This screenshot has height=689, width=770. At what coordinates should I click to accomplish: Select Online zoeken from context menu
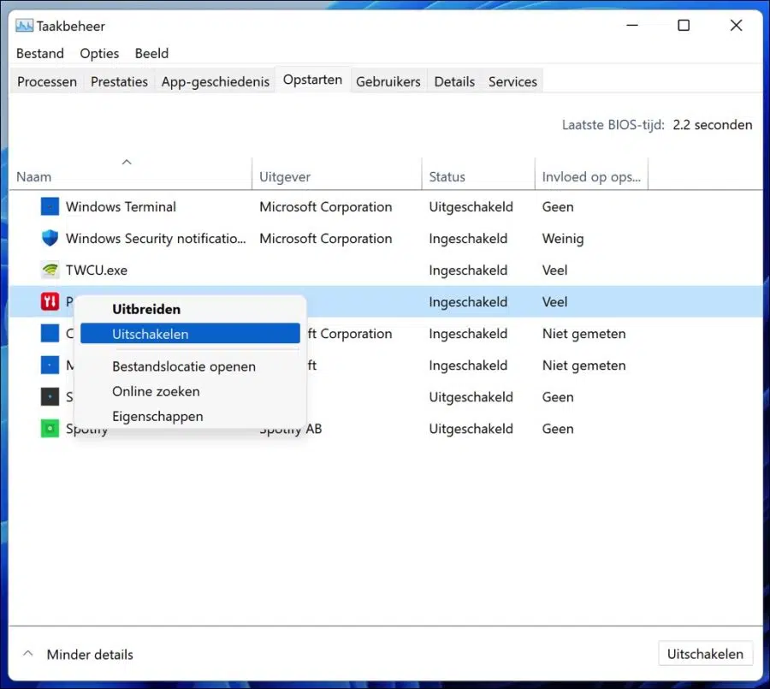(x=190, y=391)
